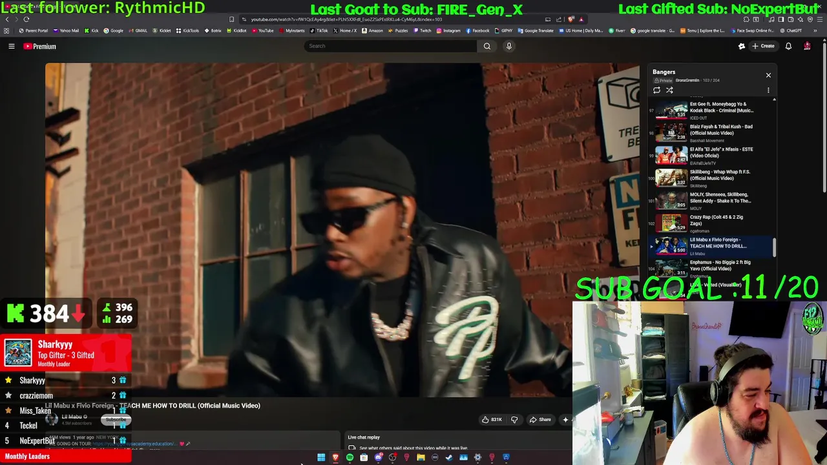Like the video with thumbs up 831K
The image size is (827, 465).
[x=492, y=420]
